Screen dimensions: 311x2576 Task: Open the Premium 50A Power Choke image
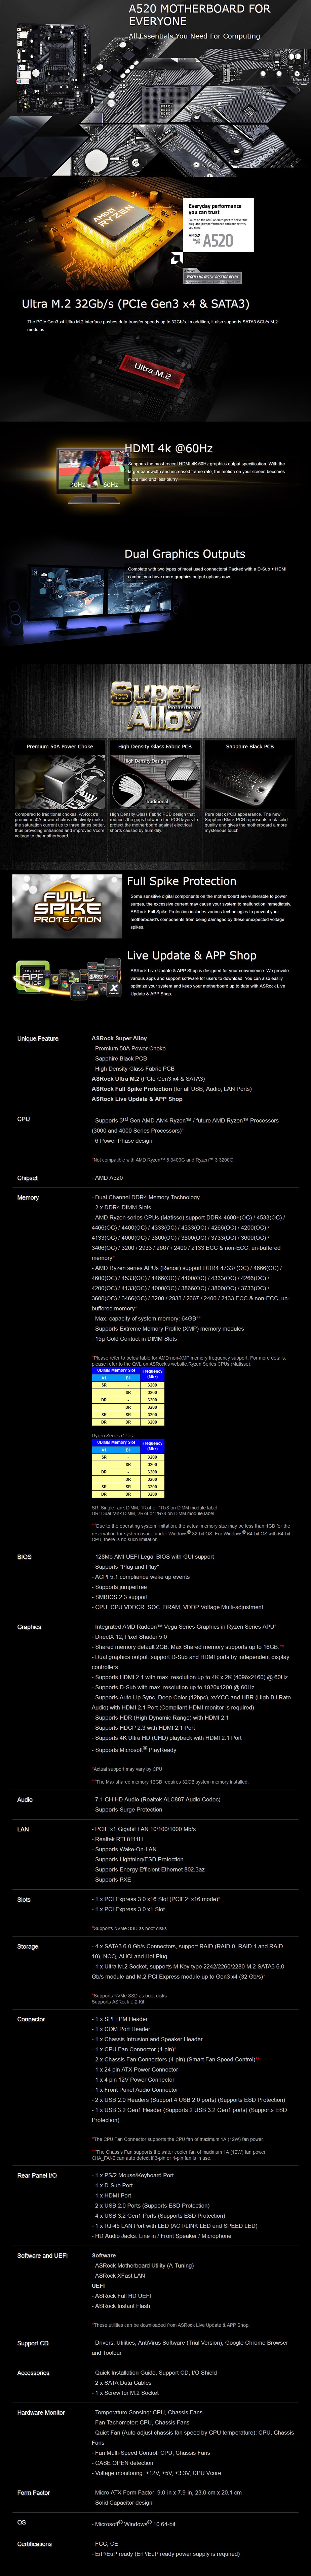click(60, 781)
